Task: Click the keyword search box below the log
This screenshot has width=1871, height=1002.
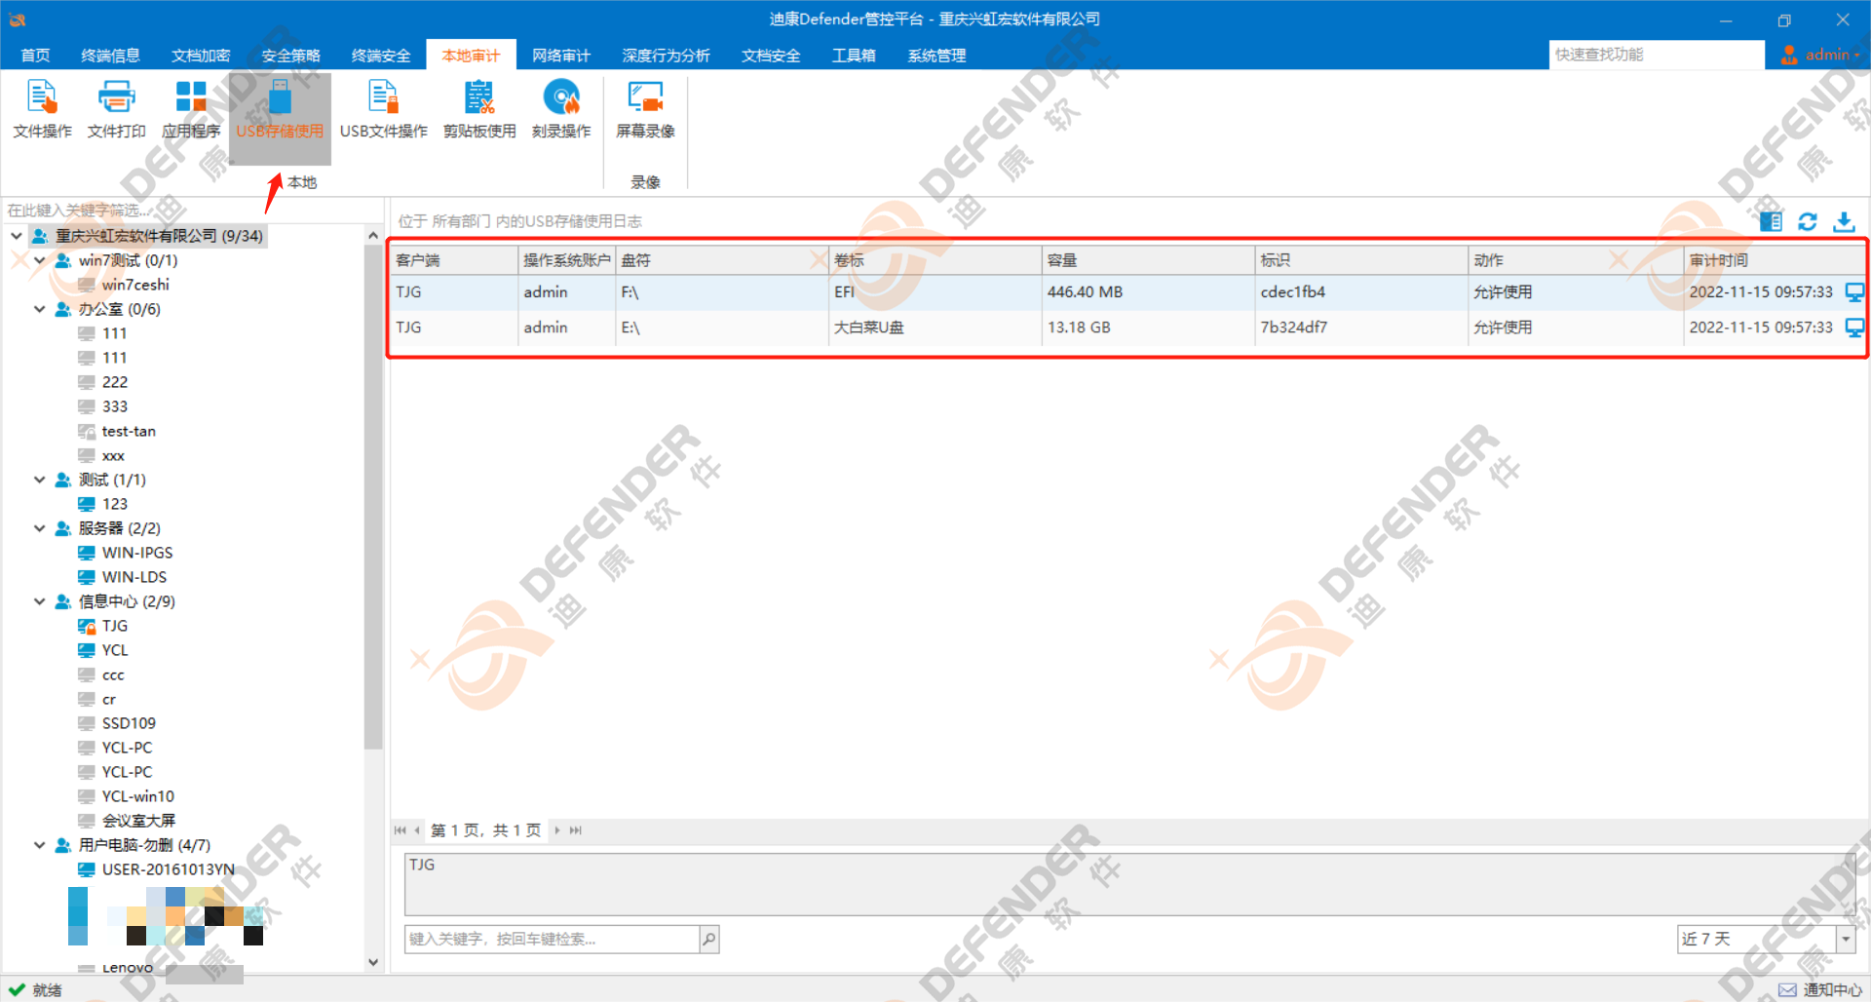Action: (x=552, y=940)
